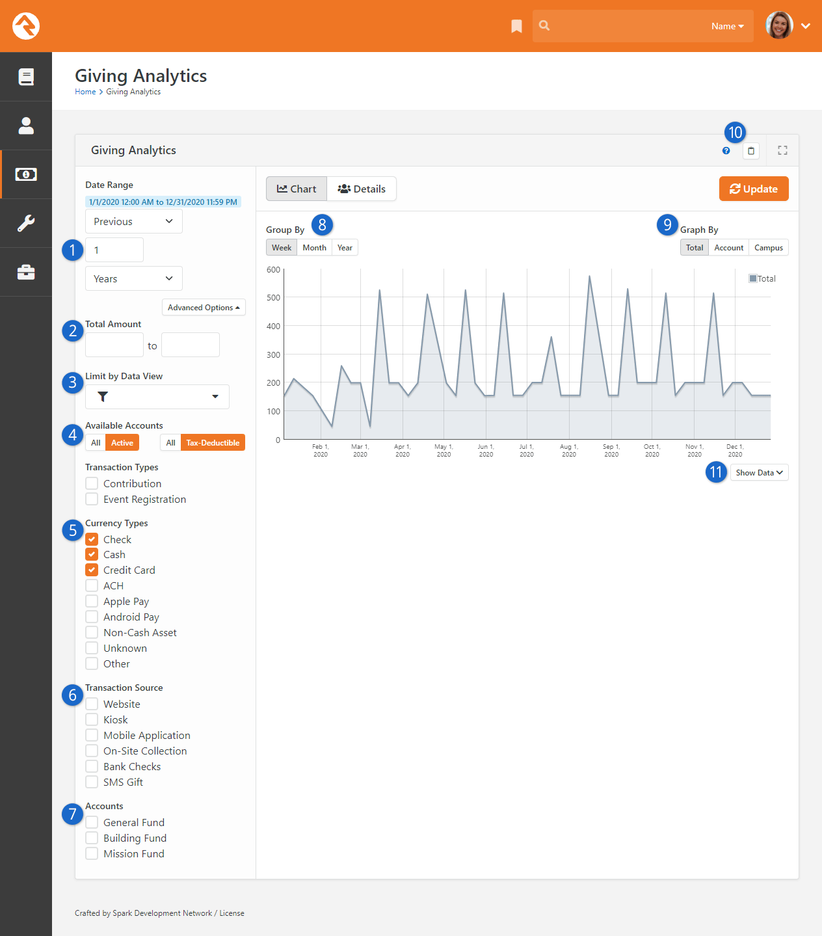
Task: Open the Name search type dropdown
Action: tap(727, 26)
